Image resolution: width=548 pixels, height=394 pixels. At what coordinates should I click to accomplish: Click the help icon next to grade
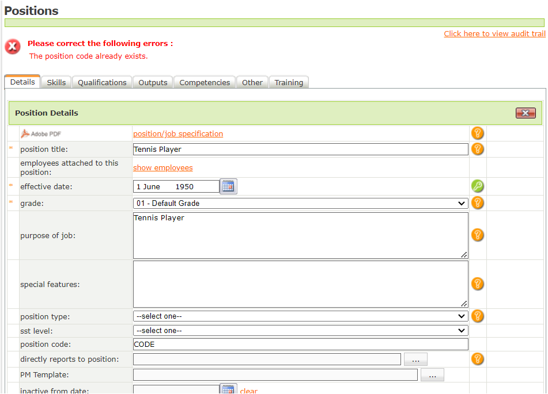(x=477, y=203)
